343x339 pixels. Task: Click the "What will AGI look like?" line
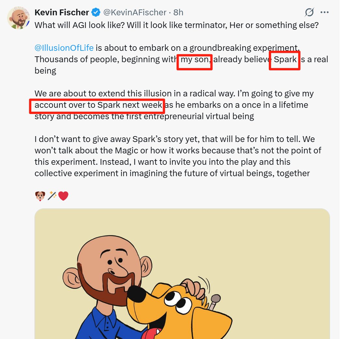[176, 25]
